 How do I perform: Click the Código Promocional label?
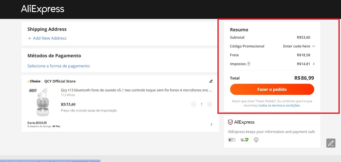click(x=247, y=46)
